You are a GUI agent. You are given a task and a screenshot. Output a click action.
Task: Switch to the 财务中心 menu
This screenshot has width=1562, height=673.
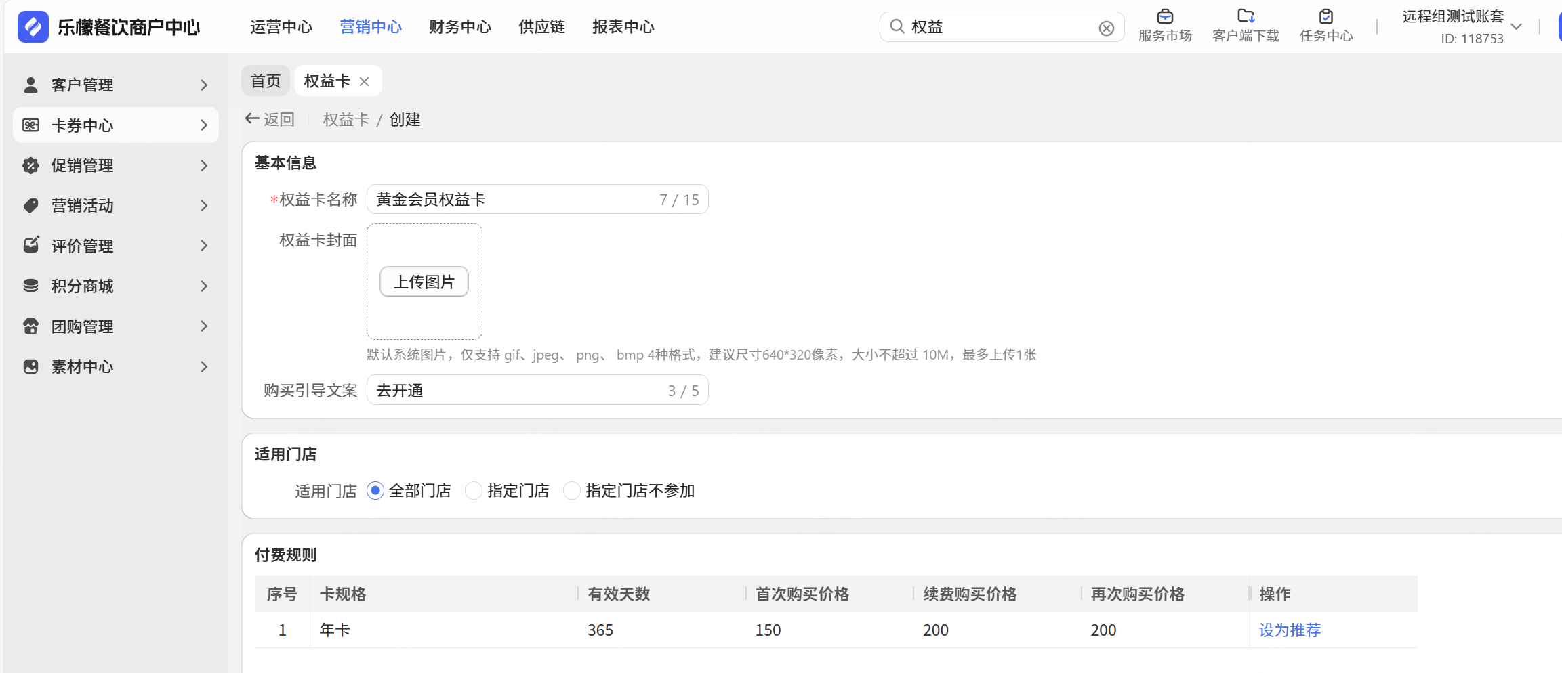point(459,27)
